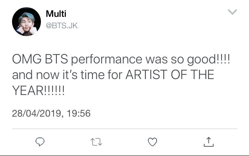
Task: Reply to the tweet via speech bubble icon
Action: pos(40,142)
